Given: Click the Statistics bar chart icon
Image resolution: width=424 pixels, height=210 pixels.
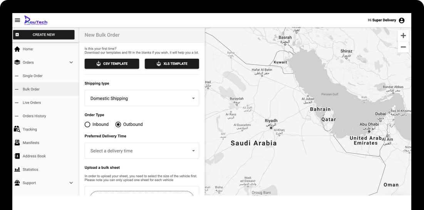Looking at the screenshot, I should point(17,170).
